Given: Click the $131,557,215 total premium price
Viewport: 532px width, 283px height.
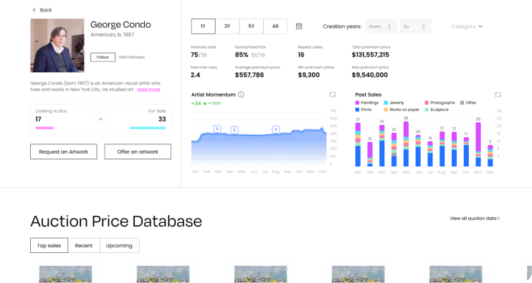Looking at the screenshot, I should (371, 55).
